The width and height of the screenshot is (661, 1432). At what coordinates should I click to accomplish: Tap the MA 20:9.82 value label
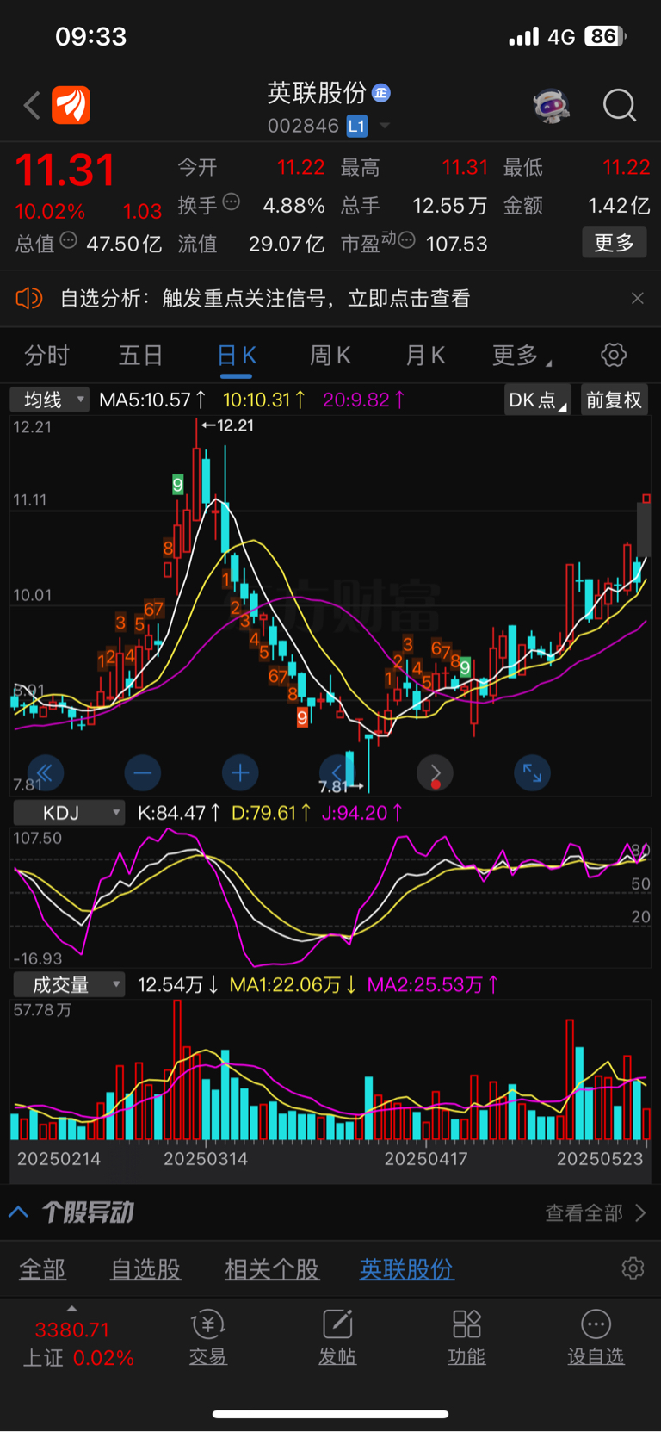click(363, 400)
